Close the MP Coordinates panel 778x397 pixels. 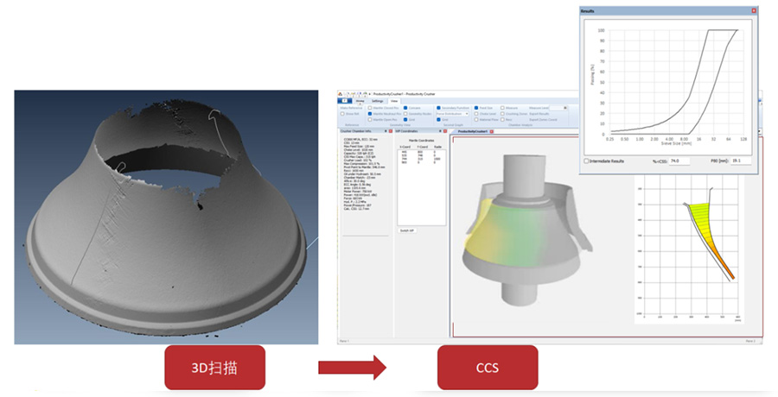pyautogui.click(x=445, y=131)
